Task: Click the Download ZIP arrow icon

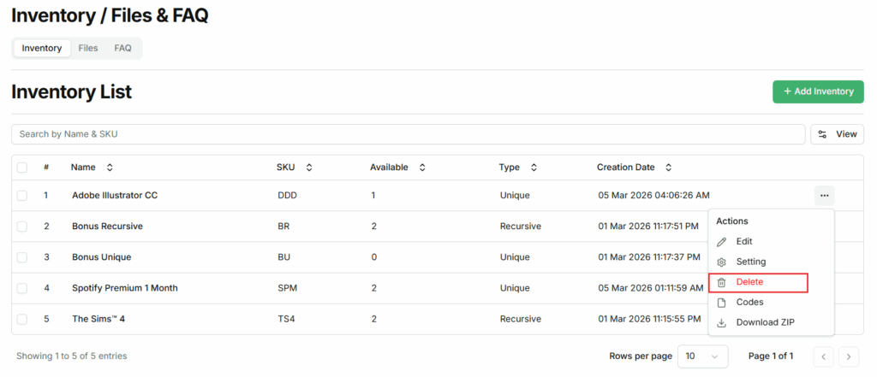Action: point(721,323)
